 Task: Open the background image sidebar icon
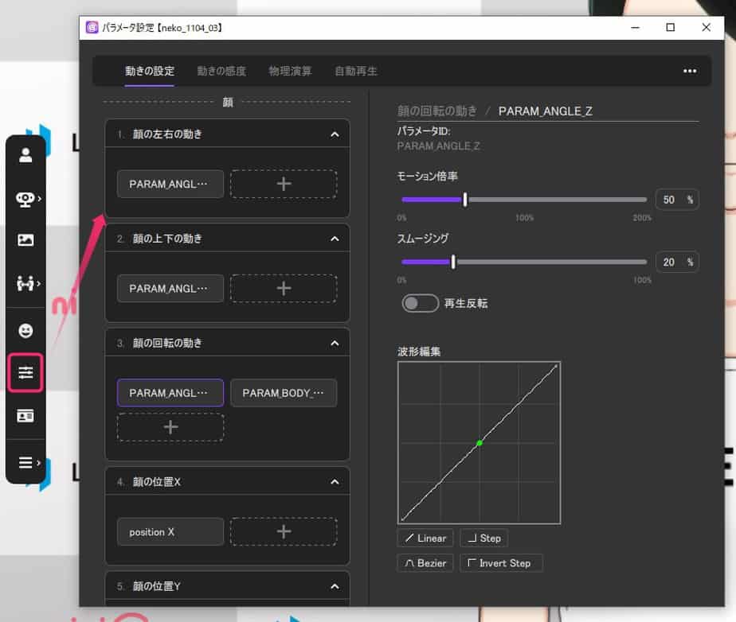(25, 240)
